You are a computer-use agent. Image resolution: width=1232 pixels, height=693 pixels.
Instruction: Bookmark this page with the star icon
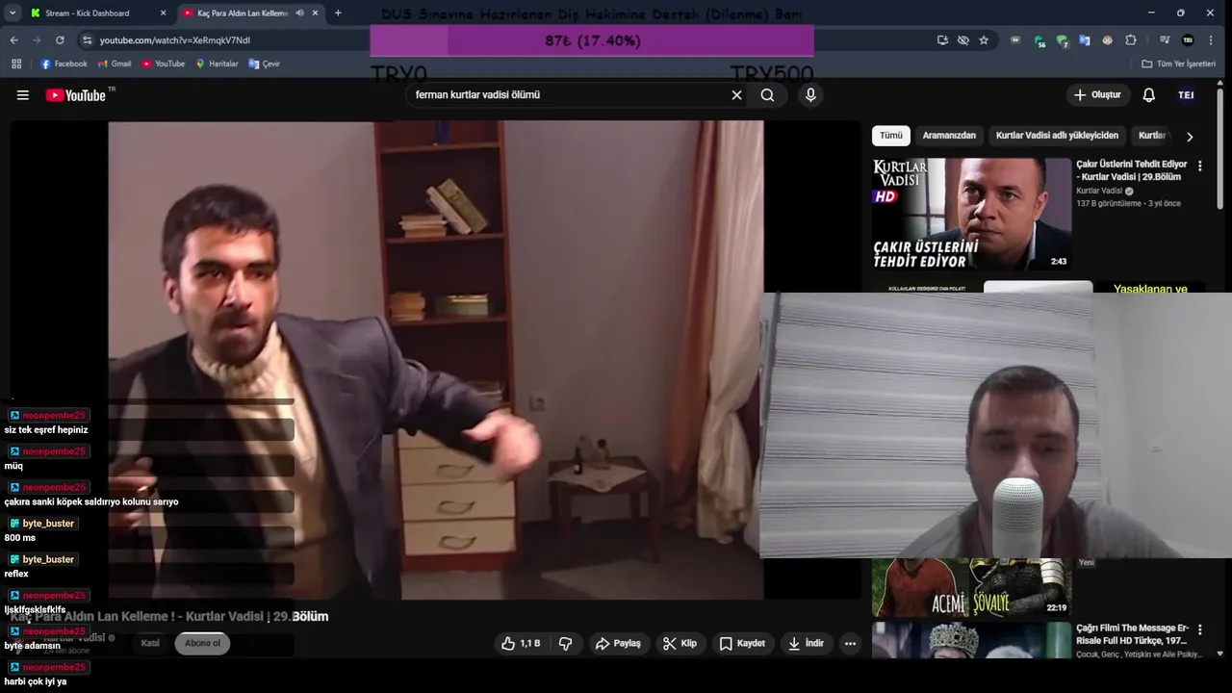coord(984,40)
